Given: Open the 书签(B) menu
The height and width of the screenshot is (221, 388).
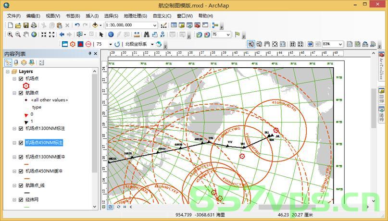Looking at the screenshot, I should (x=73, y=16).
